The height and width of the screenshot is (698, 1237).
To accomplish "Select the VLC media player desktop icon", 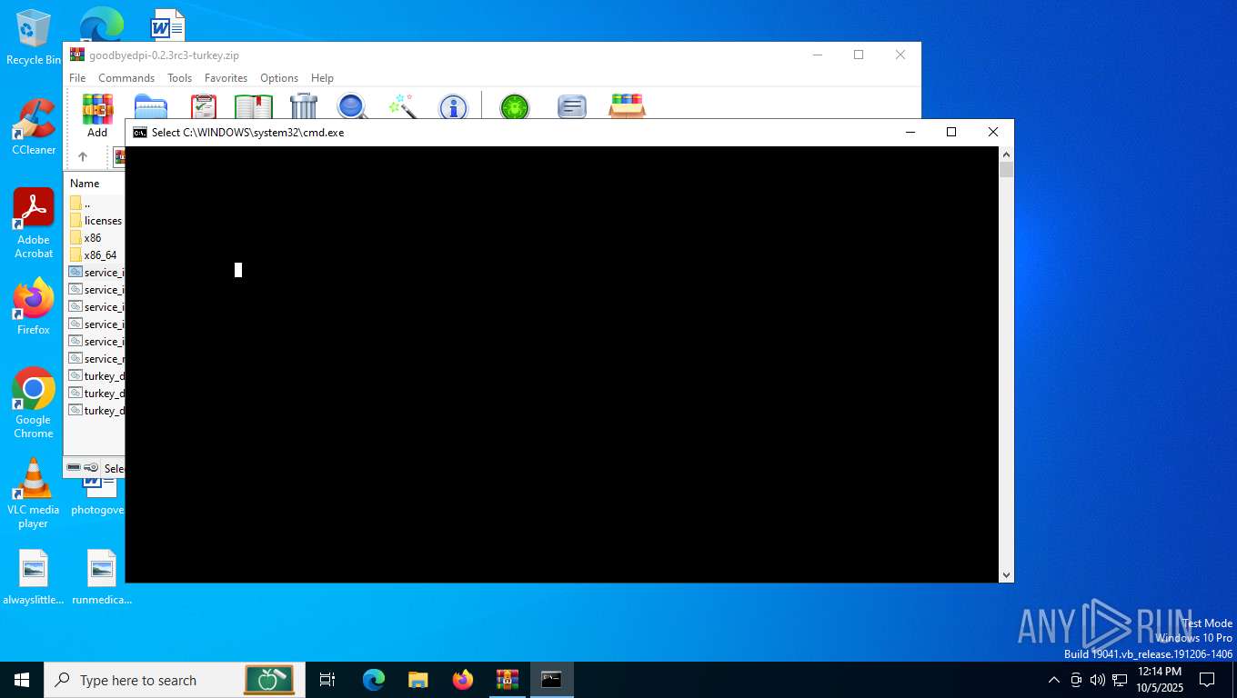I will 34,494.
